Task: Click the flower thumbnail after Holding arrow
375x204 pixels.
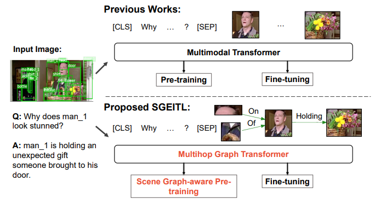Action: (344, 123)
